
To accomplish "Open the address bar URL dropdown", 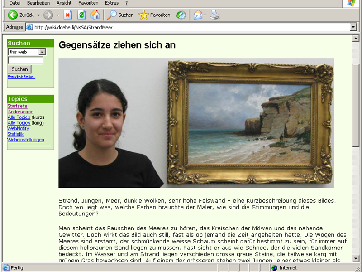I will [353, 27].
